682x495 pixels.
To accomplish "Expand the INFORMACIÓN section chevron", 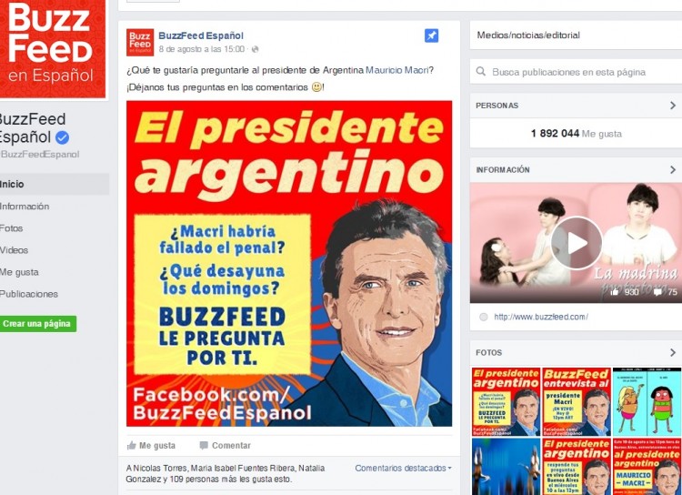I will 673,170.
